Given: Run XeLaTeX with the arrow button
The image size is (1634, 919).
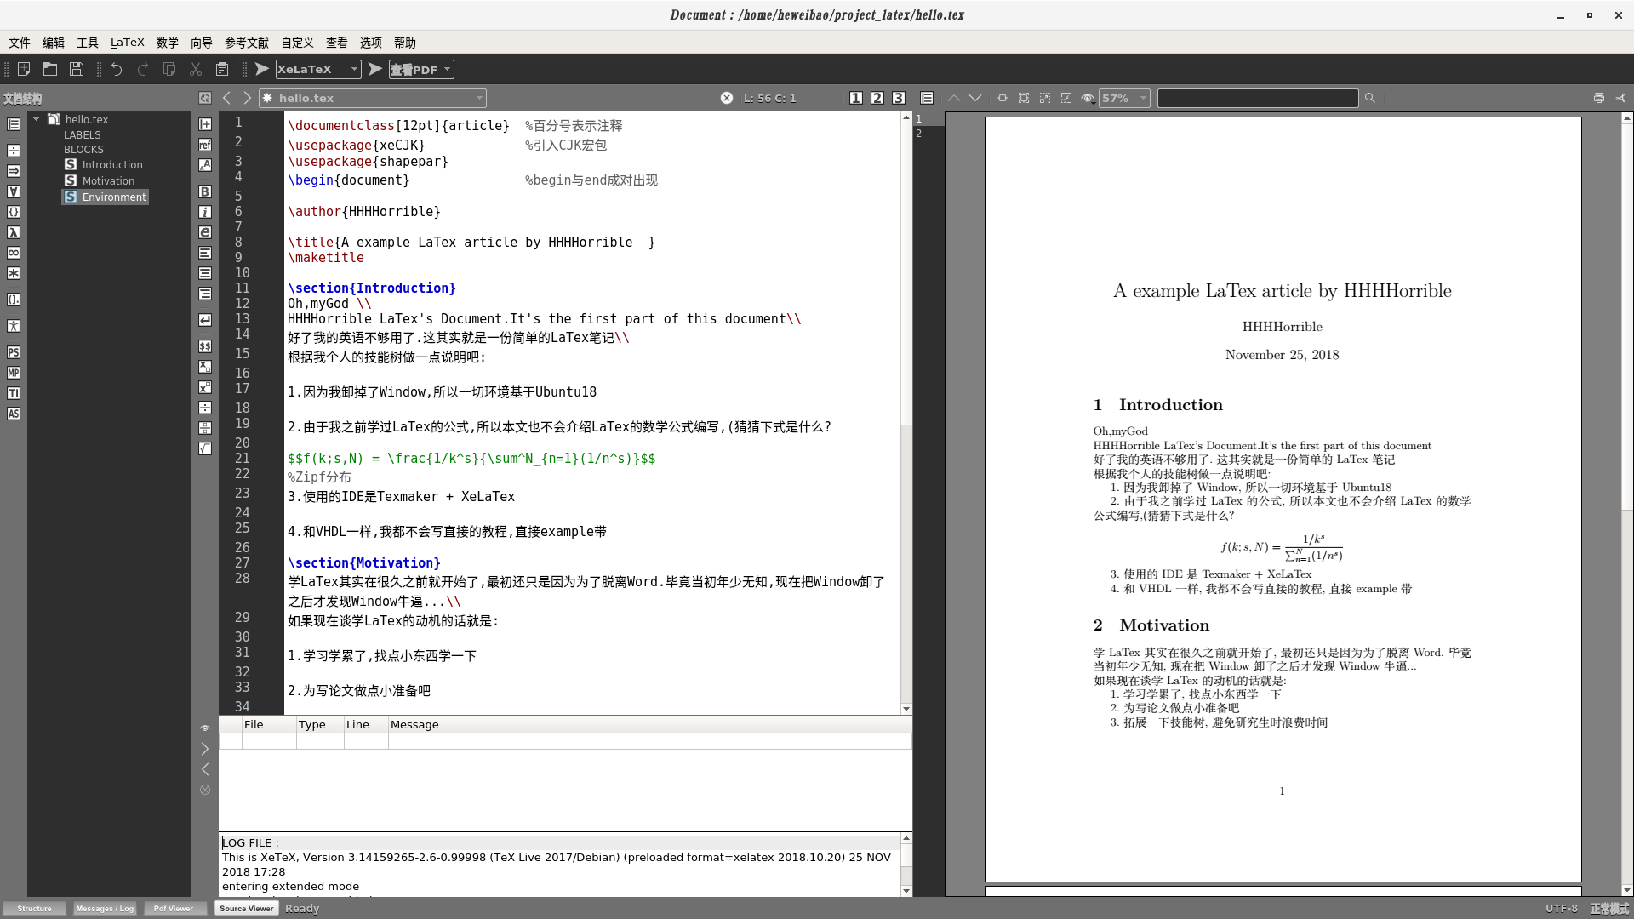Looking at the screenshot, I should [262, 69].
